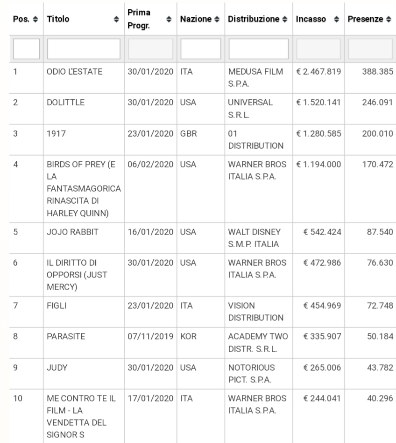
Task: Click the Presenze filter field
Action: [370, 49]
